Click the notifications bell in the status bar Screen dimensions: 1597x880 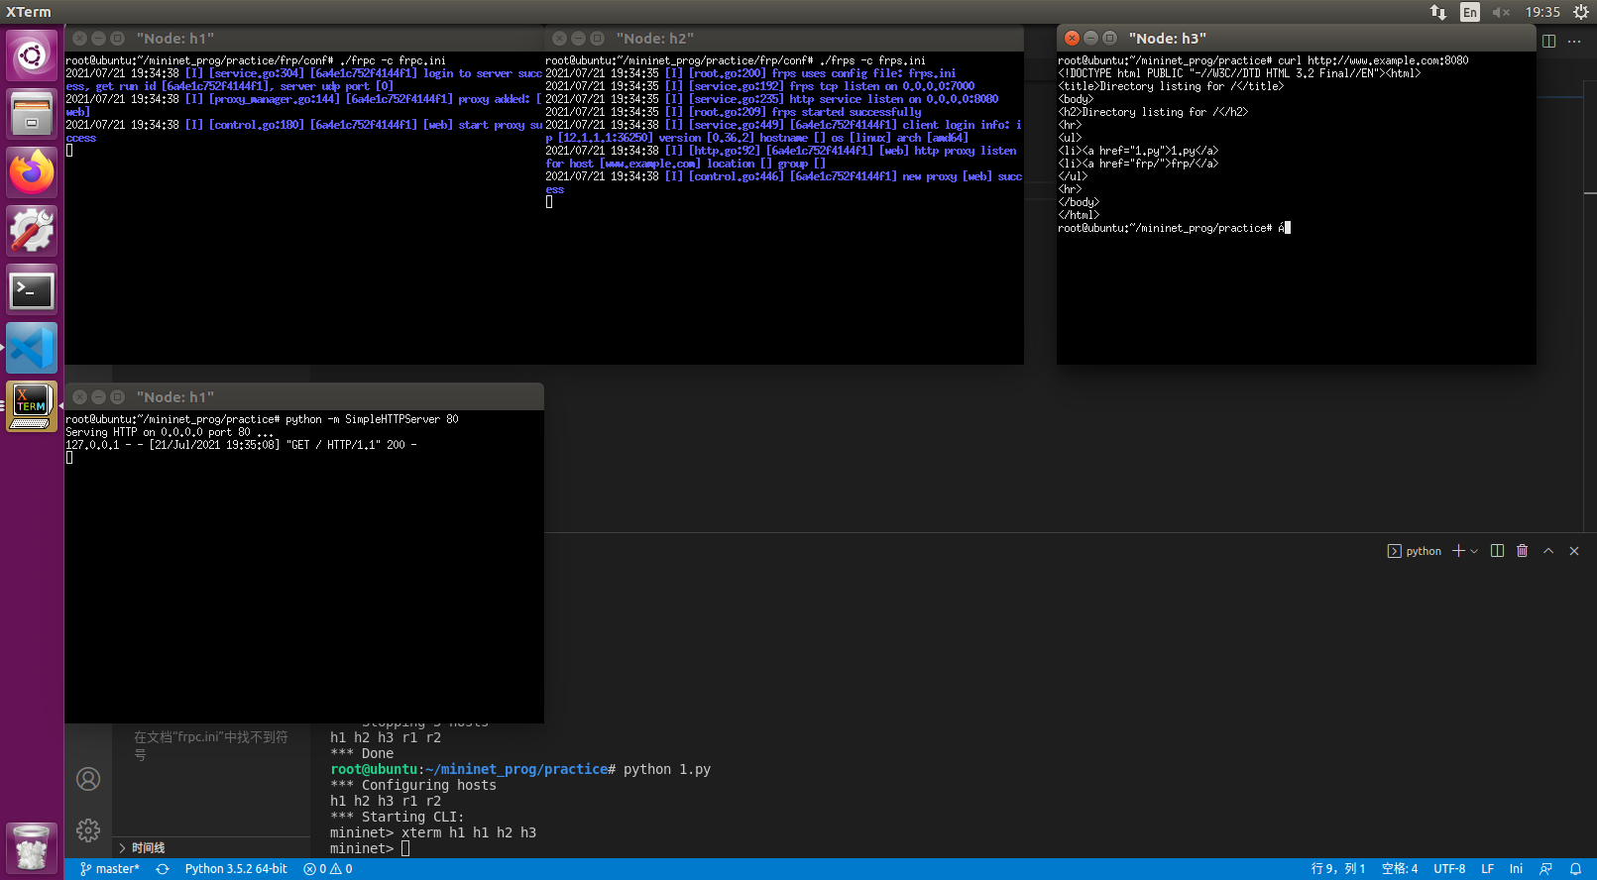1575,869
